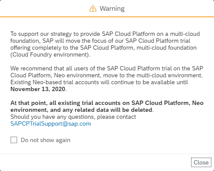Viewport: 214px width, 171px height.
Task: Click the bold trial accounts deletion notice
Action: pyautogui.click(x=107, y=106)
